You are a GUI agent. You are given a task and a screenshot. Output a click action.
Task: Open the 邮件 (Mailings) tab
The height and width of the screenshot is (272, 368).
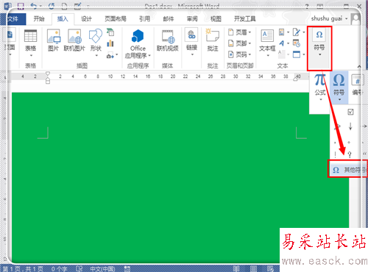click(169, 19)
